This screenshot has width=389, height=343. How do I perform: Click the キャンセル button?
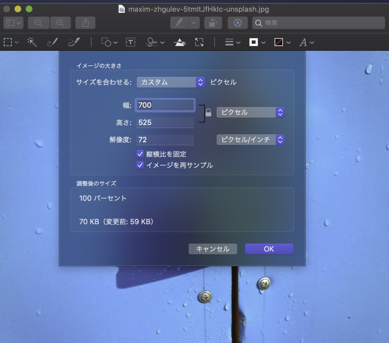coord(213,249)
